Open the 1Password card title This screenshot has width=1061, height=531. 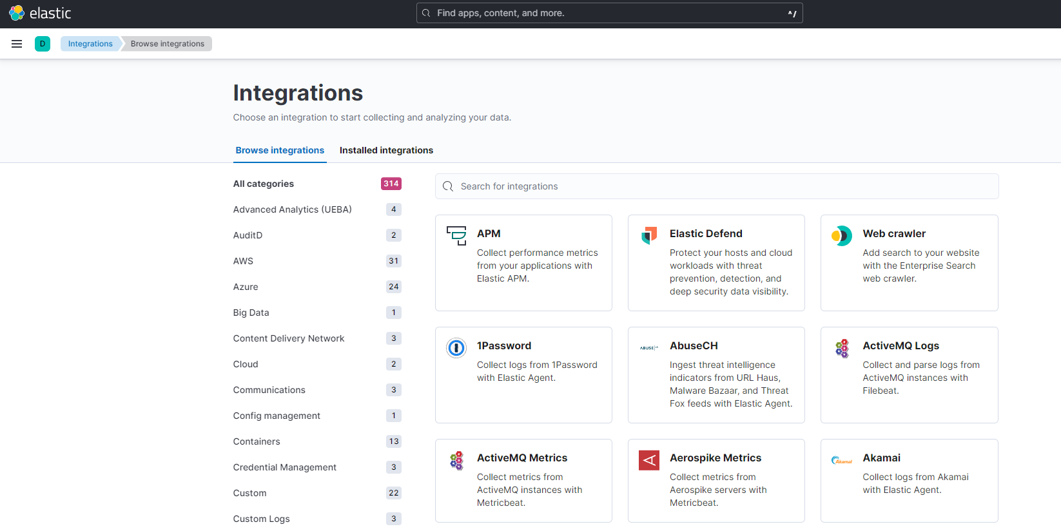point(504,345)
